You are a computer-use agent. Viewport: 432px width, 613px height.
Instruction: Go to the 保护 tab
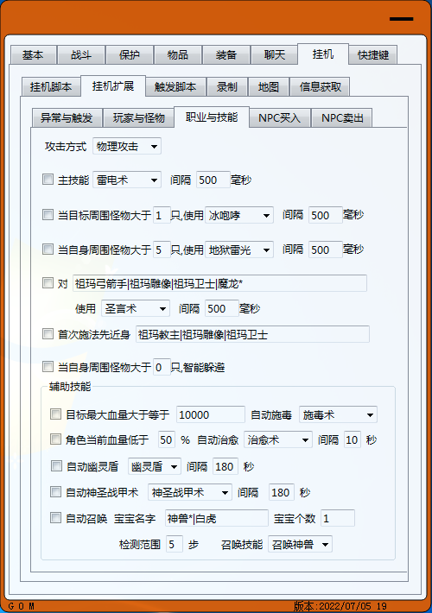pyautogui.click(x=129, y=54)
